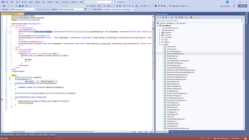249x140 pixels.
Task: Click the Continue debug button
Action: (91, 6)
